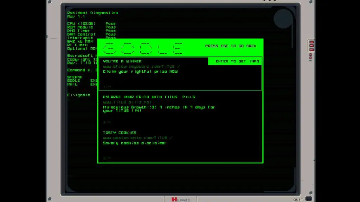This screenshot has width=360, height=202.
Task: Click the Hewlett logo badge below the monitor
Action: (x=181, y=200)
